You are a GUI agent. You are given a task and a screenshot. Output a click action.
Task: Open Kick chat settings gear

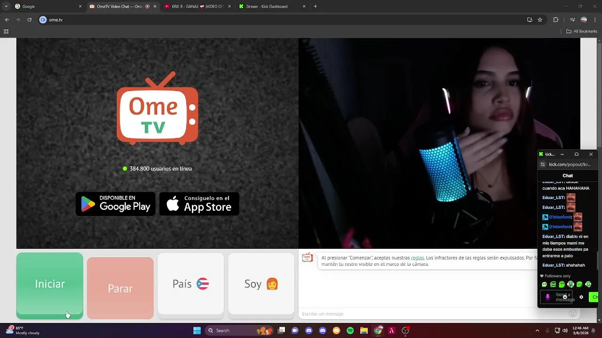581,297
